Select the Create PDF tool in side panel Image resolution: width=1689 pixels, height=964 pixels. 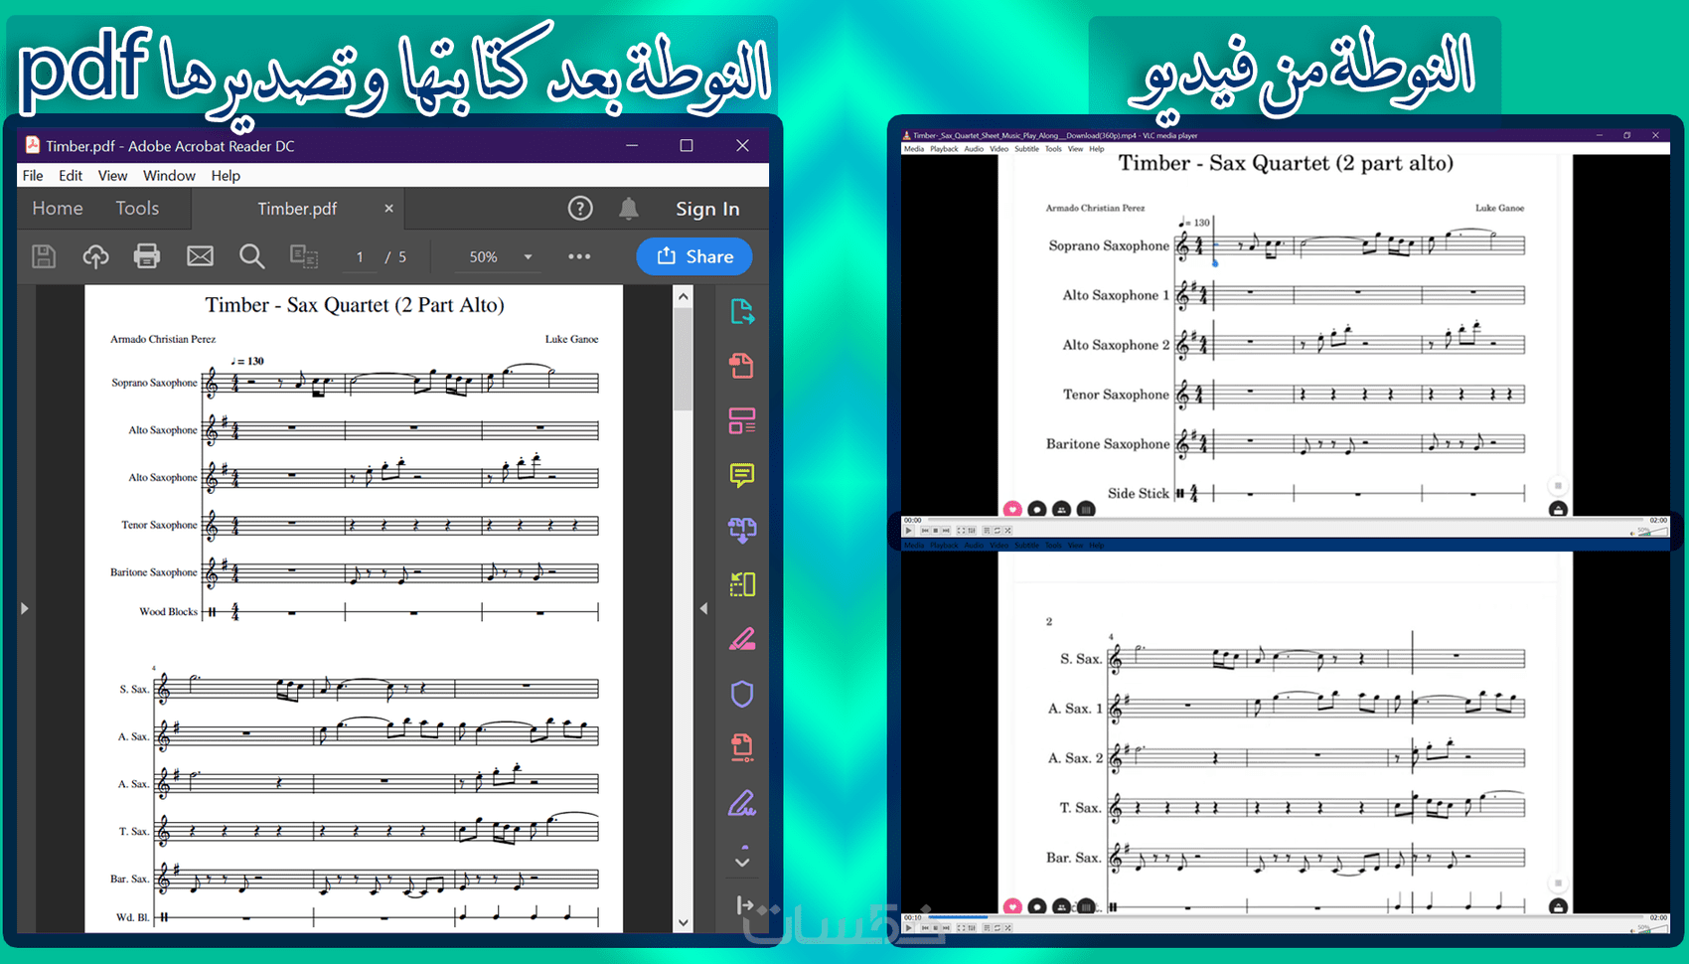[742, 366]
